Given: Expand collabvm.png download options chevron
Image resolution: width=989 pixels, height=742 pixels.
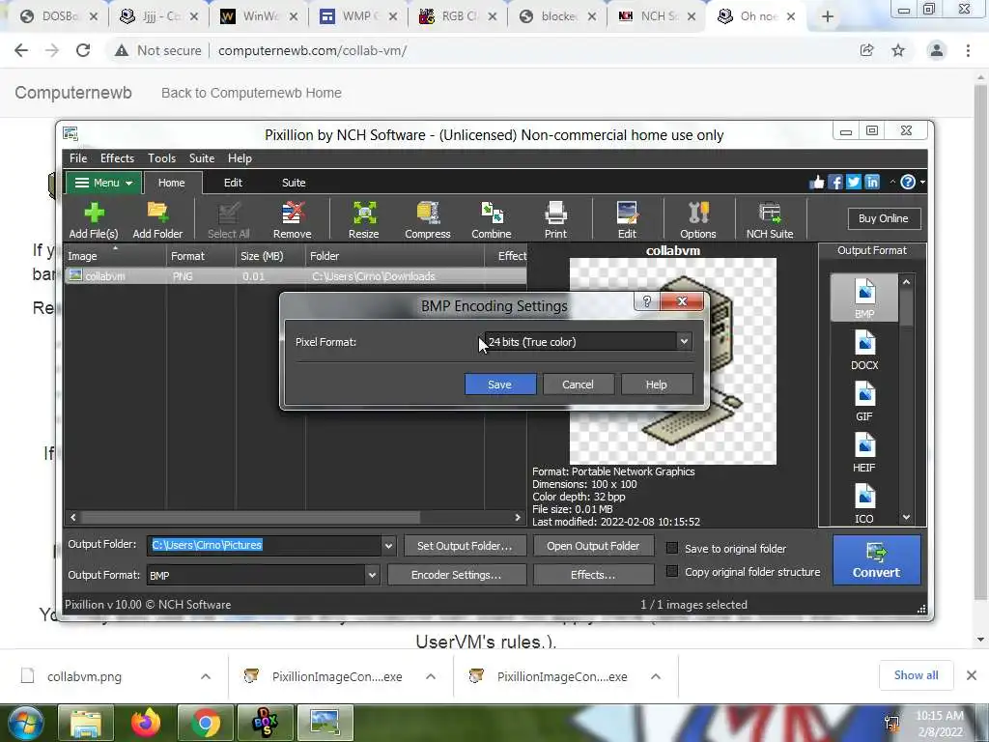Looking at the screenshot, I should click(206, 676).
